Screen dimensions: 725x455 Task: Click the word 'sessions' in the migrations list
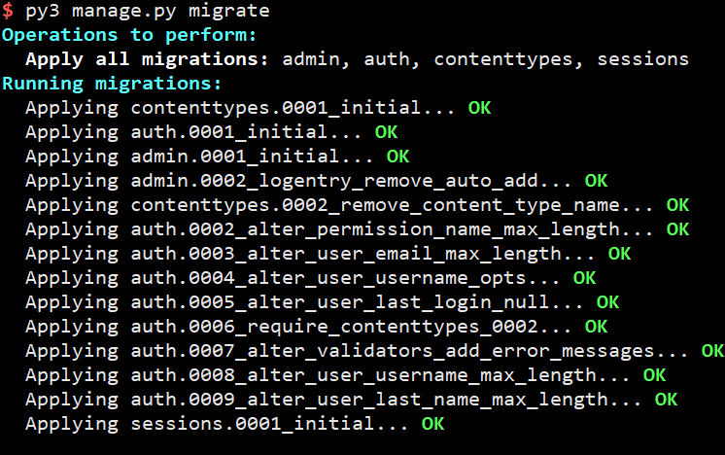[x=642, y=59]
